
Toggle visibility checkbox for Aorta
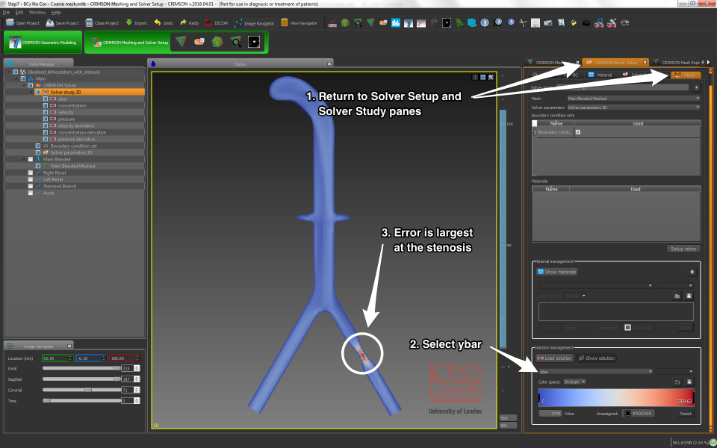[30, 193]
